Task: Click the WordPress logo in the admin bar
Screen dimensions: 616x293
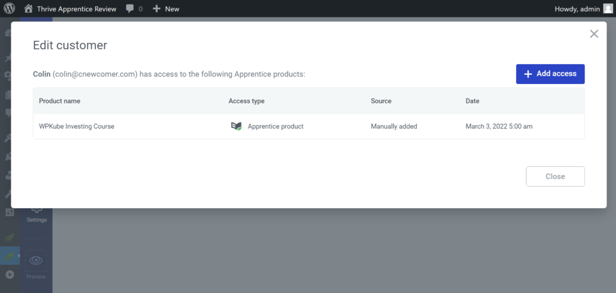Action: [x=9, y=8]
